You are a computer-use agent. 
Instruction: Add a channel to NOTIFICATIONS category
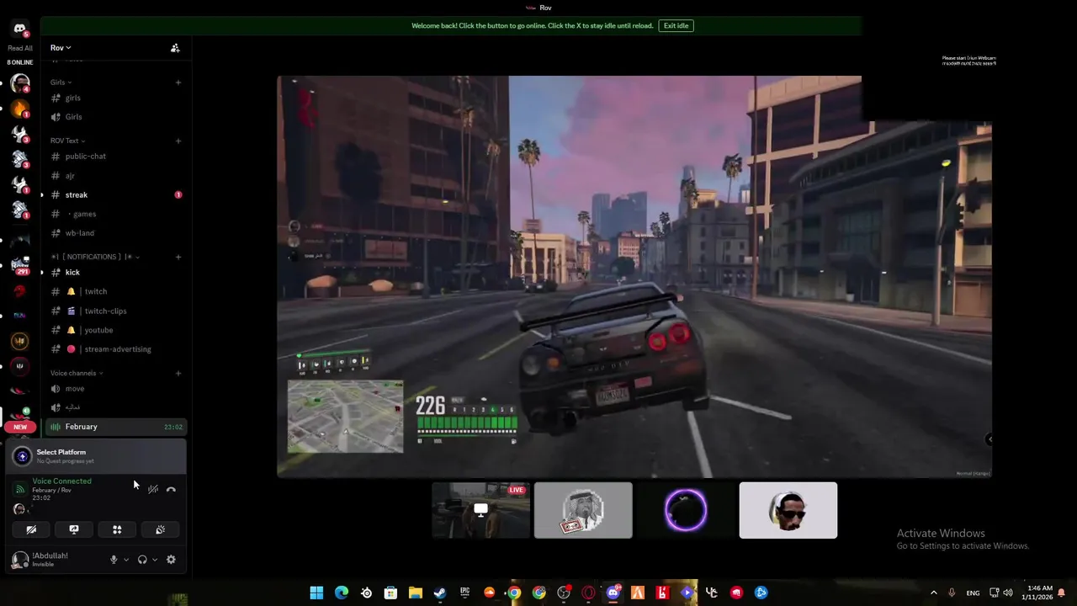pyautogui.click(x=178, y=257)
